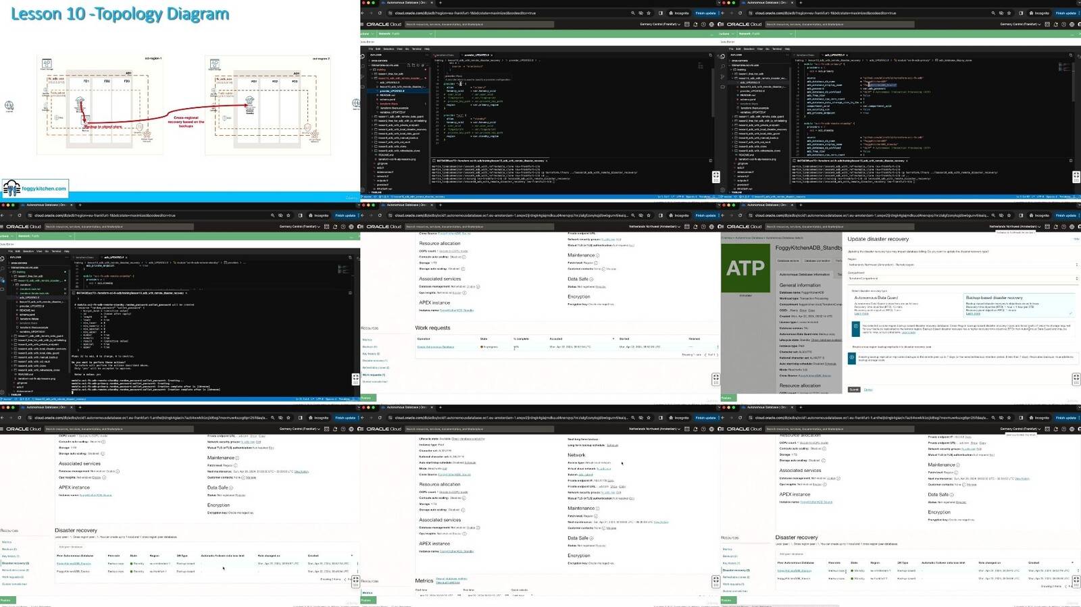
Task: Open Compartment dropdown in Update disaster recovery
Action: 963,278
